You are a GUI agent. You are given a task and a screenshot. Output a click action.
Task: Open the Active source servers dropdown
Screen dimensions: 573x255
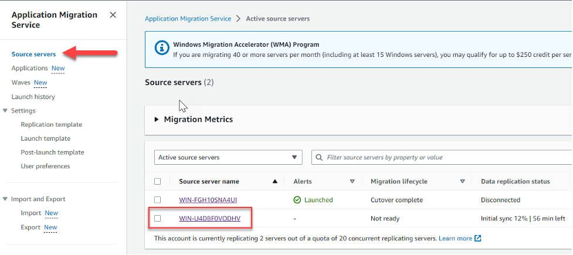coord(228,158)
